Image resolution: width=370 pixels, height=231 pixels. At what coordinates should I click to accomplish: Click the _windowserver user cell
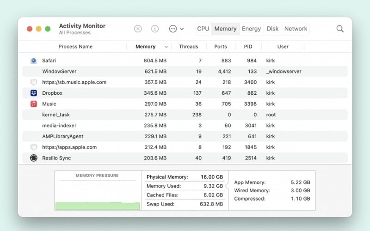tap(284, 72)
